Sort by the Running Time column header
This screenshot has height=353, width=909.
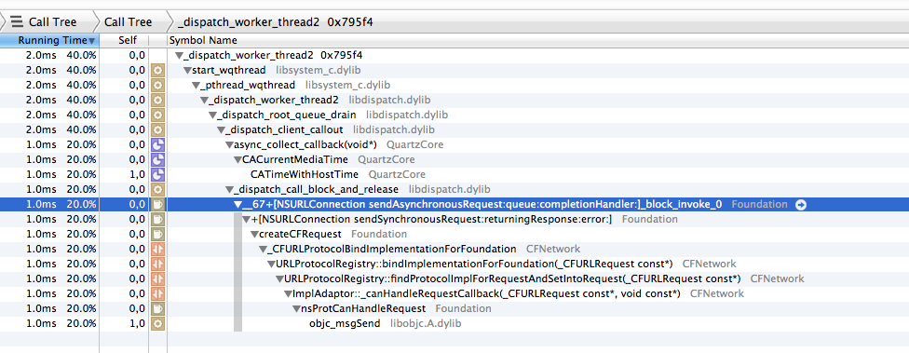(x=50, y=41)
